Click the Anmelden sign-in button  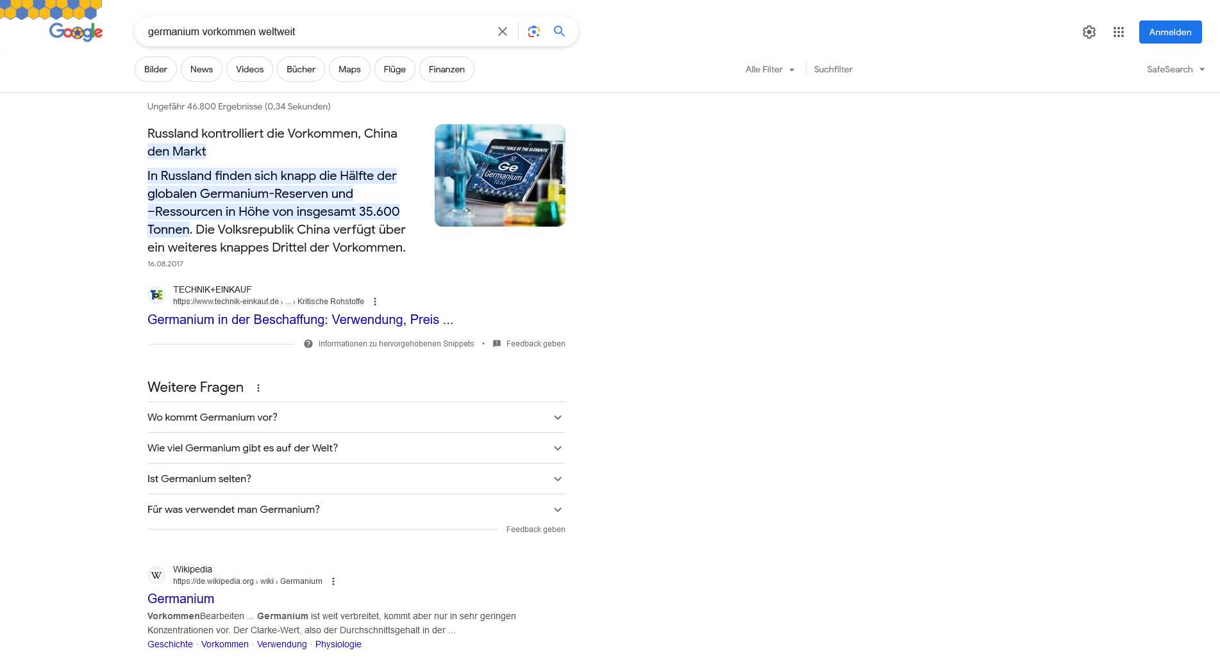pos(1170,32)
